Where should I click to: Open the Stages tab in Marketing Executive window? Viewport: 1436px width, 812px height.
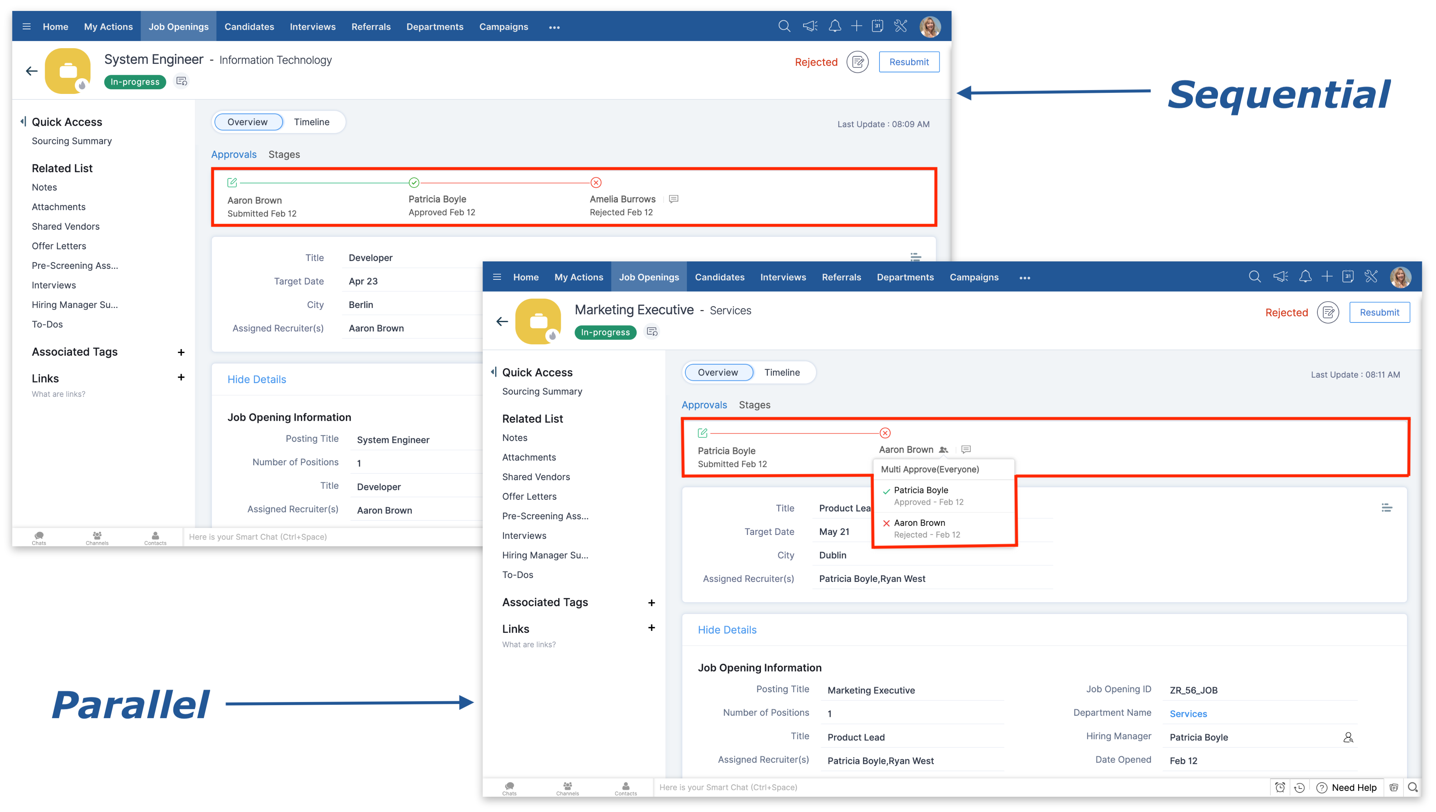[x=754, y=405]
